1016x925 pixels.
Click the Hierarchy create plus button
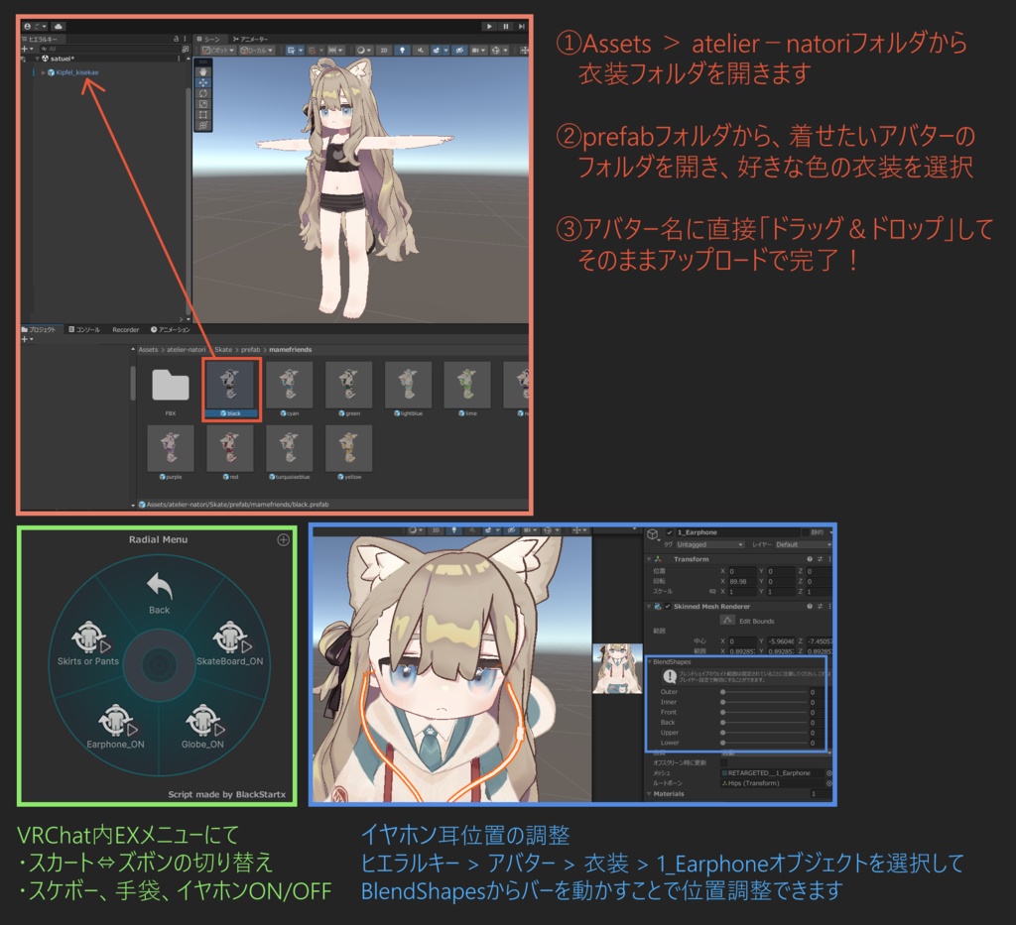pyautogui.click(x=27, y=49)
